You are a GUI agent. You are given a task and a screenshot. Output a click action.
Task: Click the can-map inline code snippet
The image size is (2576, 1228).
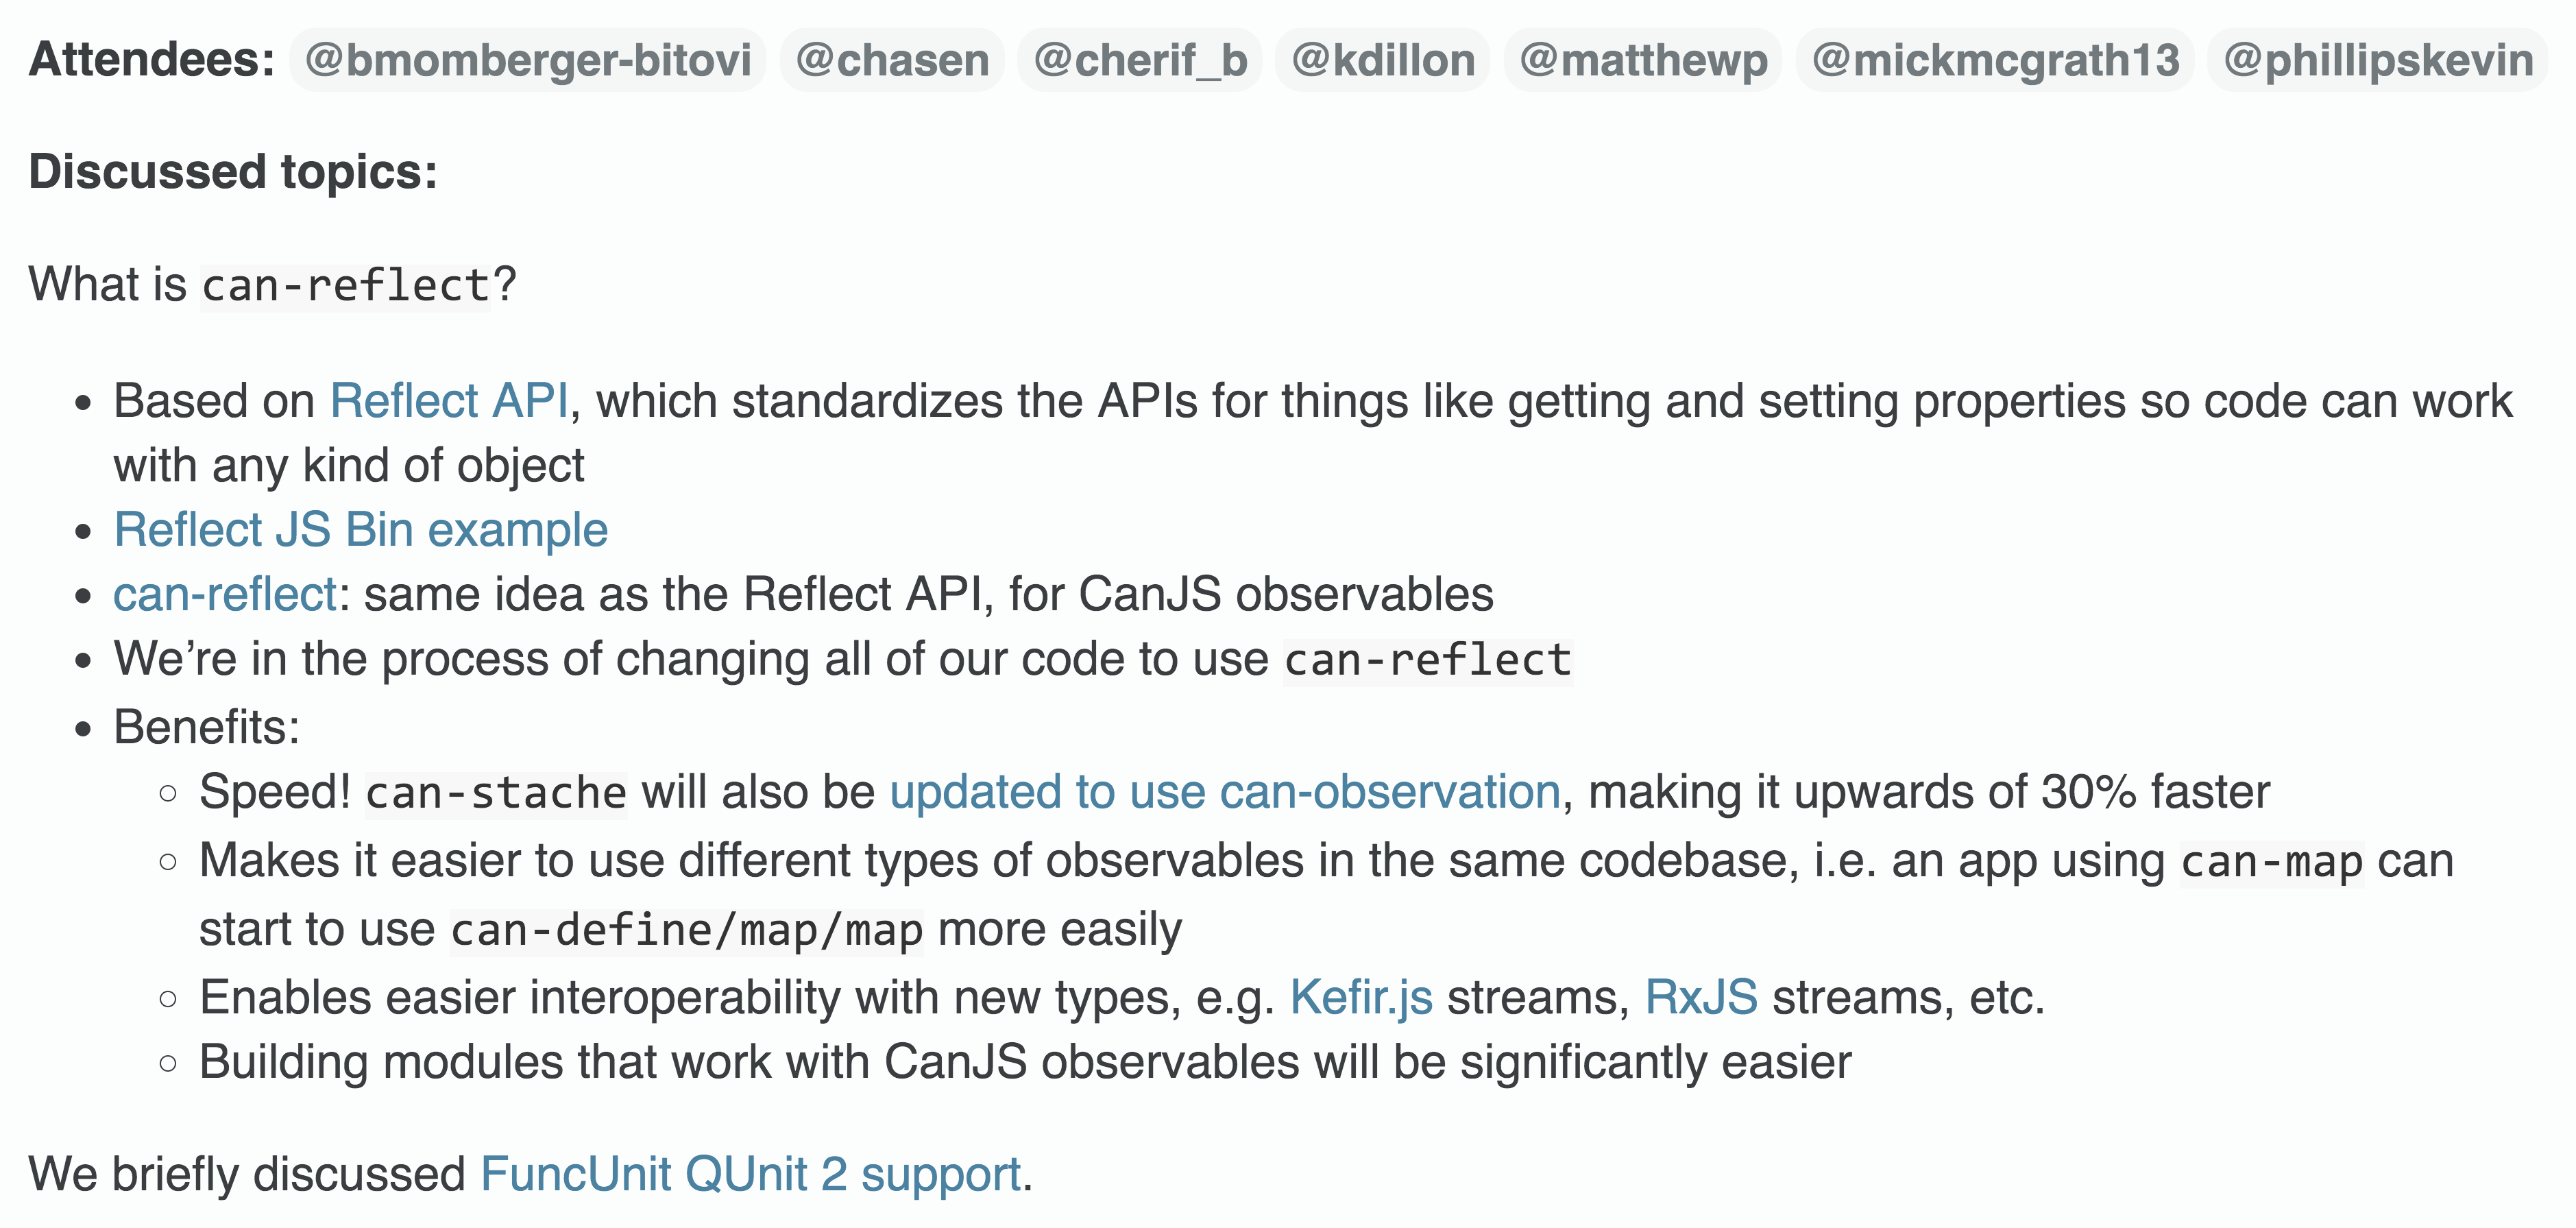point(2272,862)
